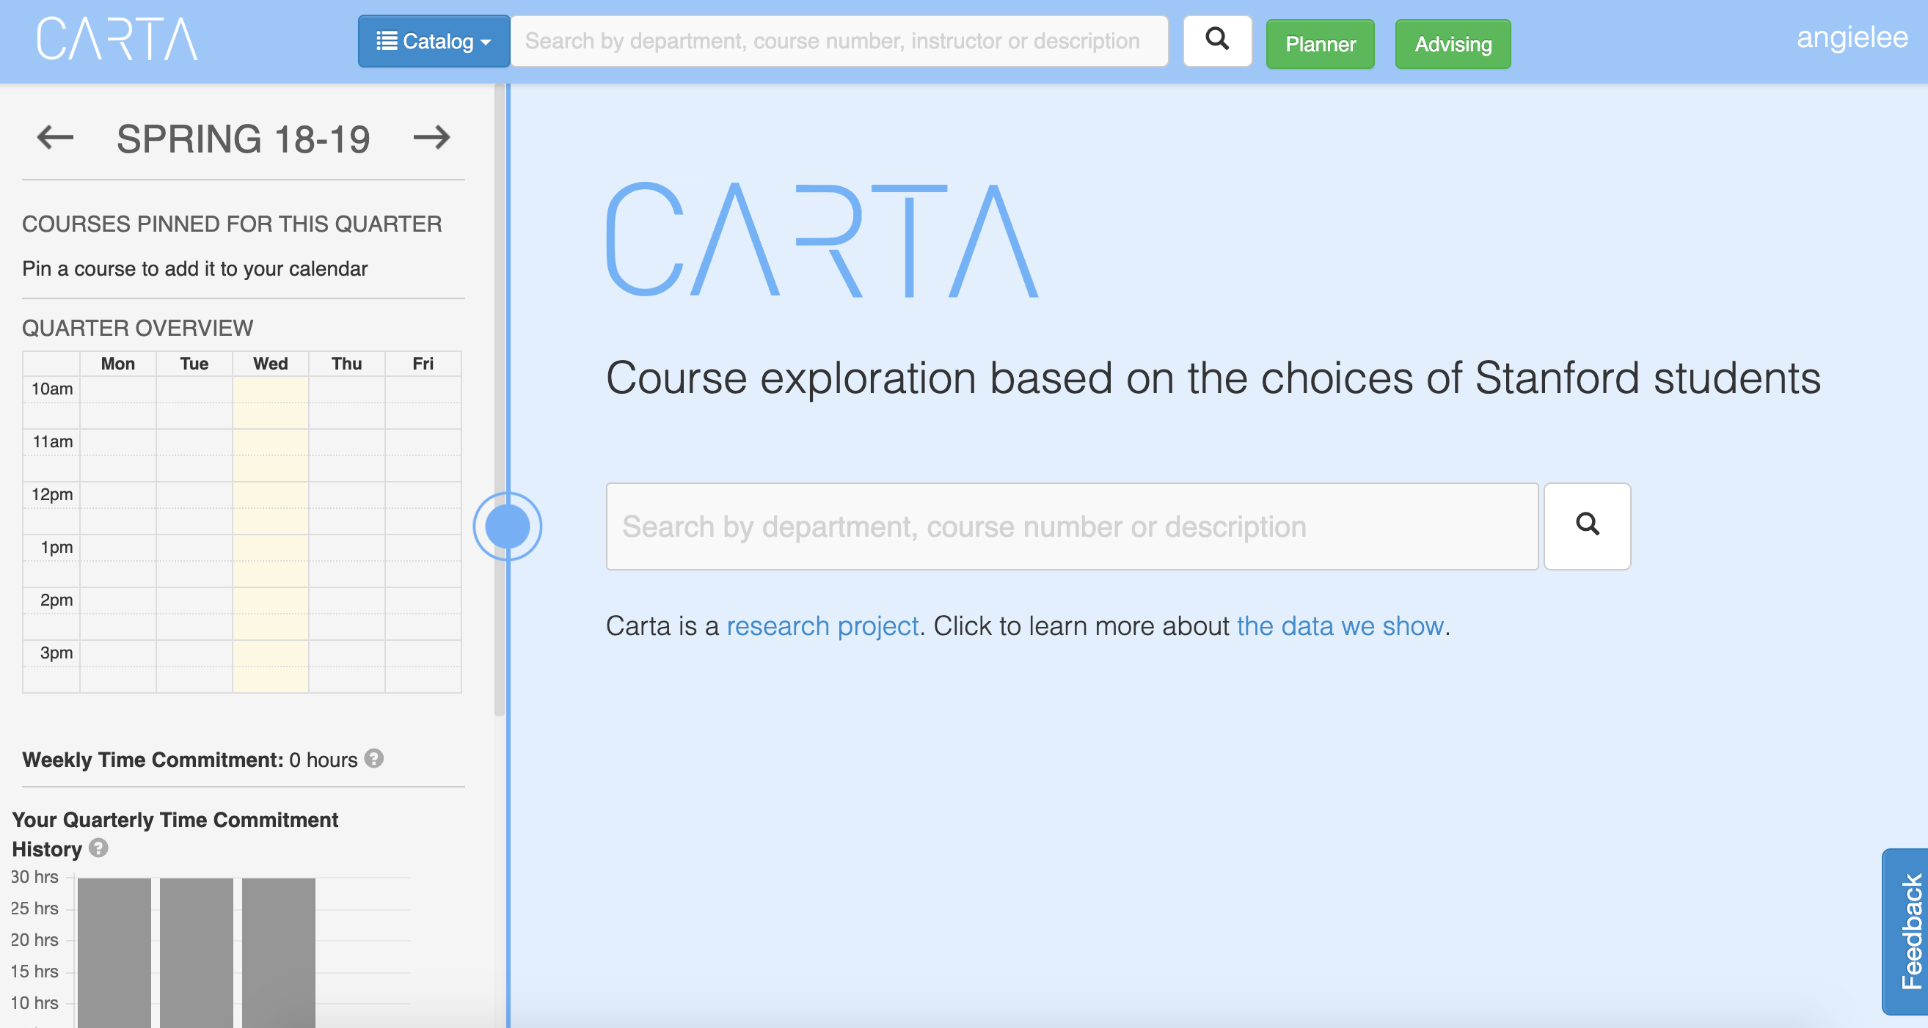The height and width of the screenshot is (1028, 1928).
Task: Click the large CARTA logo on main page
Action: click(x=822, y=241)
